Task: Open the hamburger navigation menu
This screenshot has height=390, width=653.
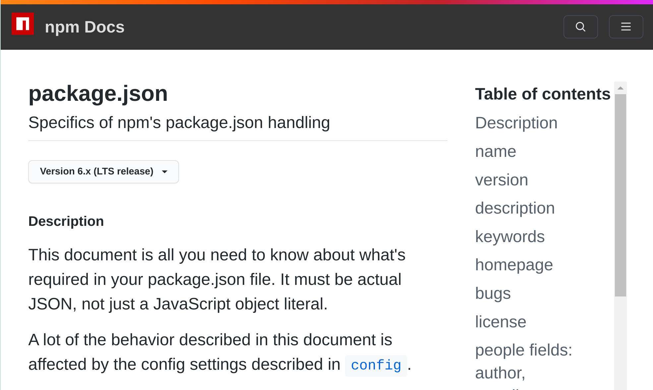Action: click(626, 27)
